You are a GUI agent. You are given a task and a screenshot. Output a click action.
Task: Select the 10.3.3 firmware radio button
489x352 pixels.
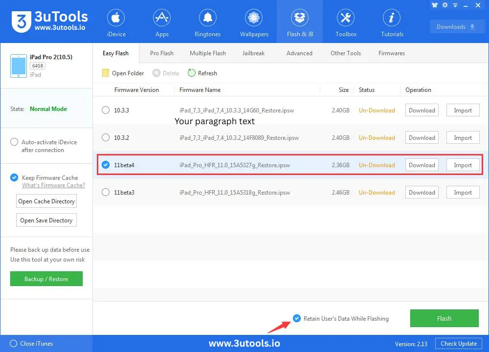pyautogui.click(x=106, y=110)
